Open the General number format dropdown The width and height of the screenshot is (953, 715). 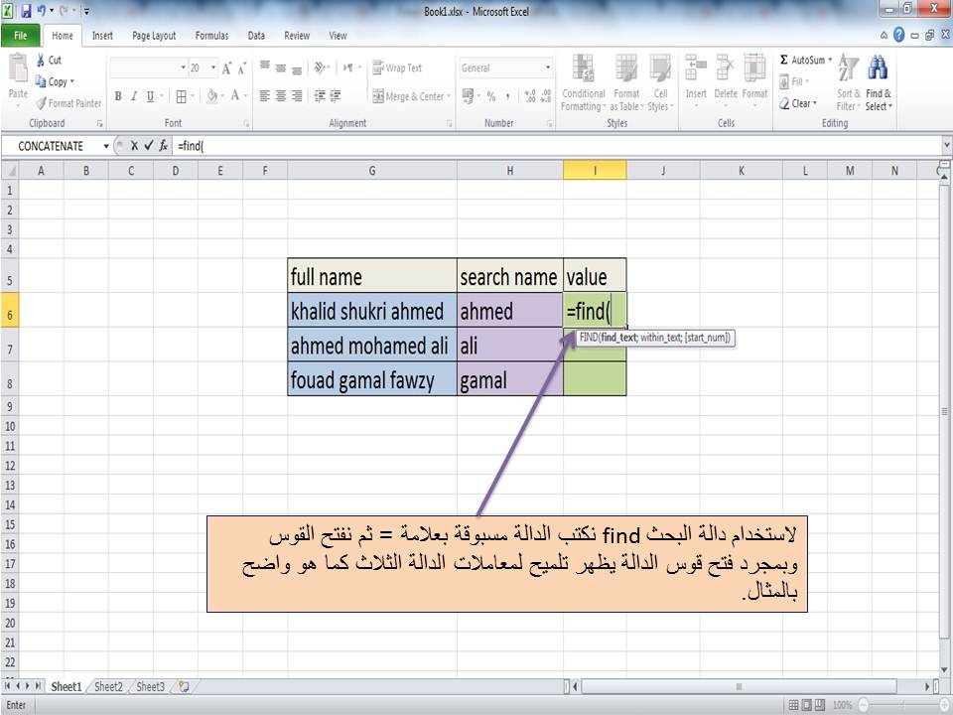tap(548, 68)
